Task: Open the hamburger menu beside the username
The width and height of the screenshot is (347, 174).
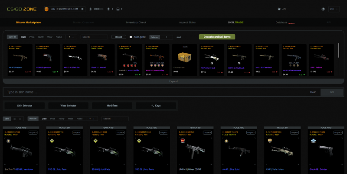Action: [x=82, y=9]
